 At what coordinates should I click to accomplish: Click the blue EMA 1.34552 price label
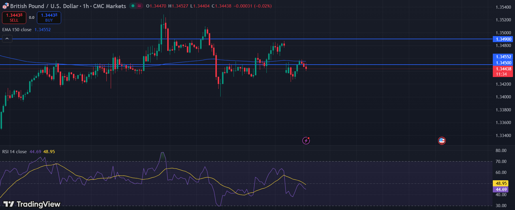[503, 57]
